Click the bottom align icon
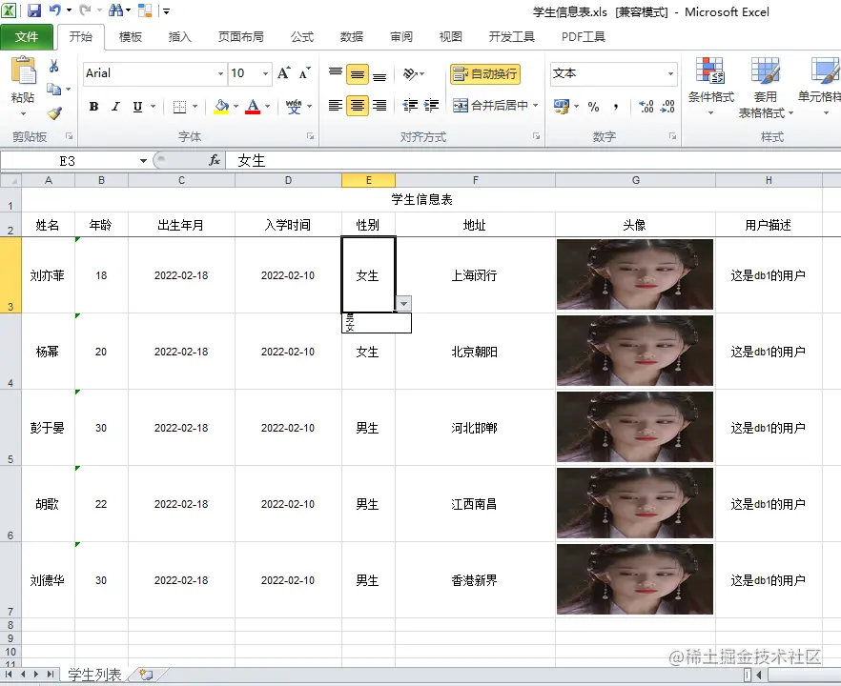The width and height of the screenshot is (841, 686). 379,74
